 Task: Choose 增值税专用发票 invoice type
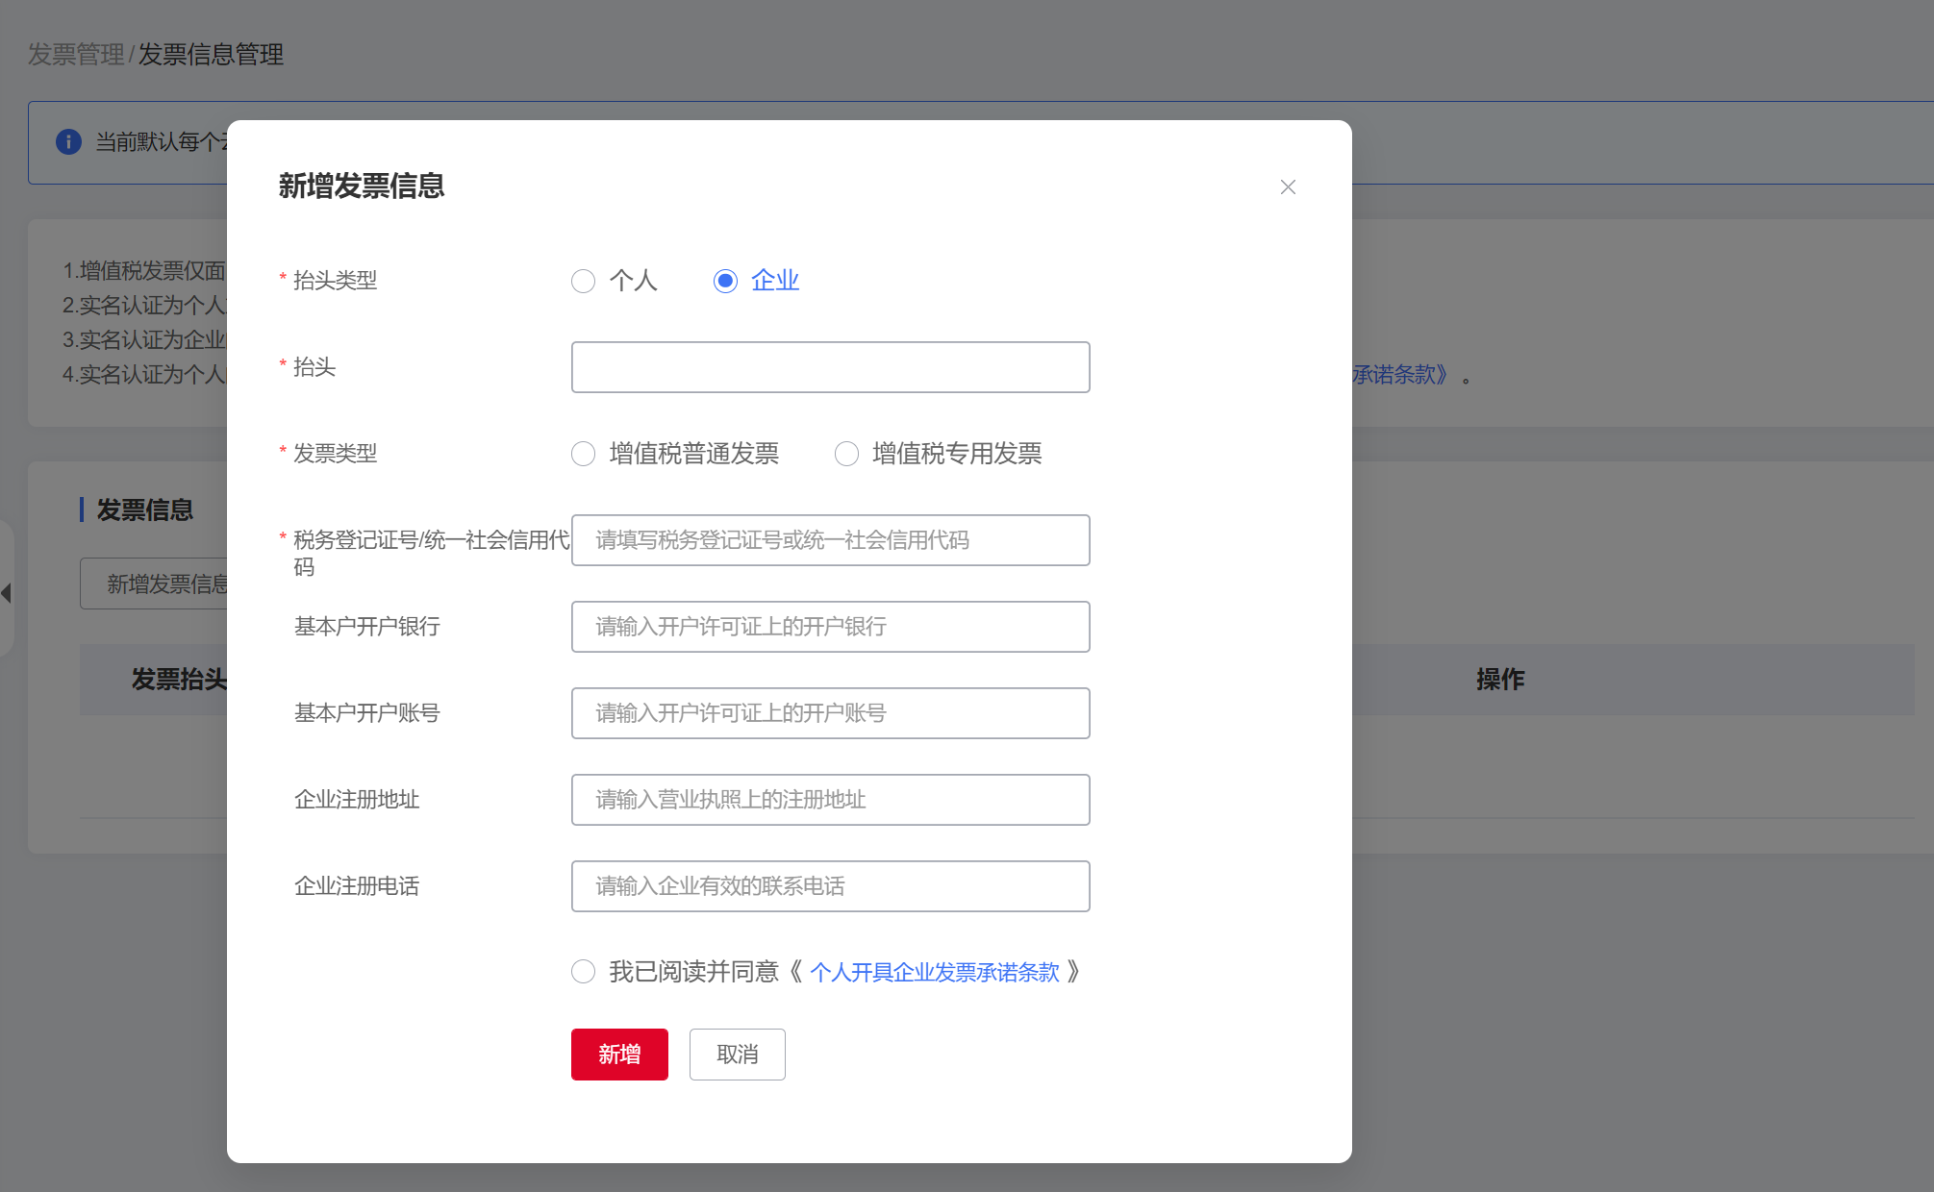click(x=846, y=454)
